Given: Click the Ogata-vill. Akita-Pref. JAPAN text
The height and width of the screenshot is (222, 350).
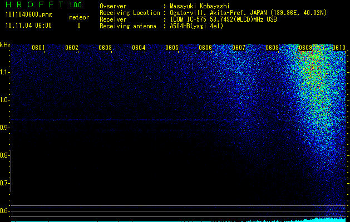Looking at the screenshot, I should (218, 13).
